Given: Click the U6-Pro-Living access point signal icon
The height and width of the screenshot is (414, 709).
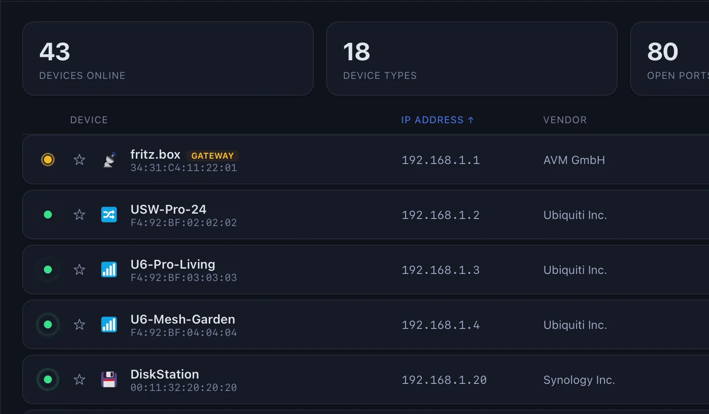Looking at the screenshot, I should 109,269.
